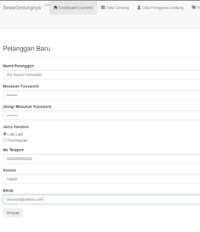Click the Jenis Kelamin label
This screenshot has height=232, width=200.
click(x=16, y=127)
